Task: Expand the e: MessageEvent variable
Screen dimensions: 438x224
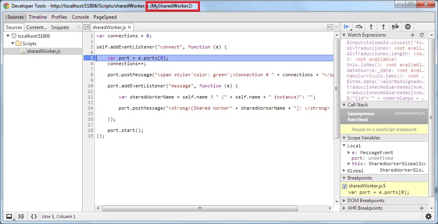Action: coord(349,153)
